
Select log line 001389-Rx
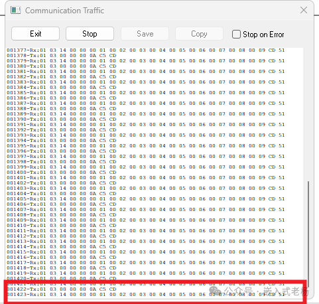click(146, 114)
